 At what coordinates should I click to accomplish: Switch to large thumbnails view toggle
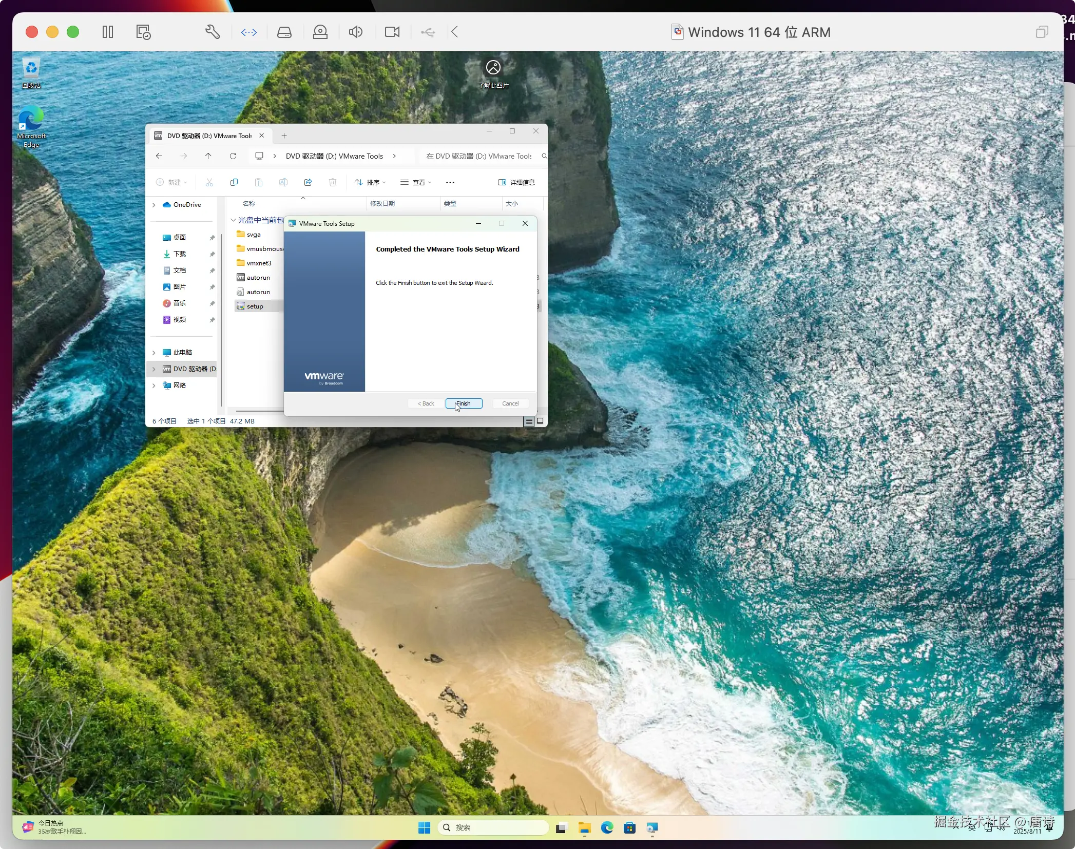(x=540, y=421)
